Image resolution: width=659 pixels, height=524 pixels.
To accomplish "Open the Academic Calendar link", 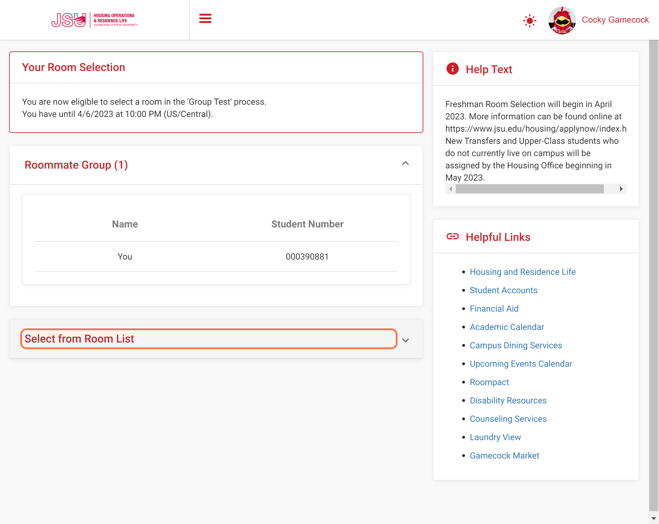I will [x=507, y=327].
